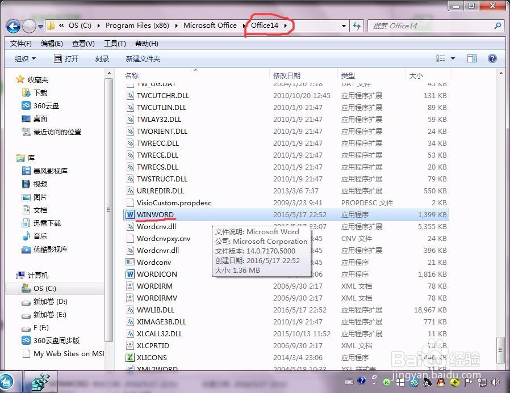The width and height of the screenshot is (510, 393).
Task: Expand the Program Files (x86) breadcrumb arrow
Action: click(176, 26)
